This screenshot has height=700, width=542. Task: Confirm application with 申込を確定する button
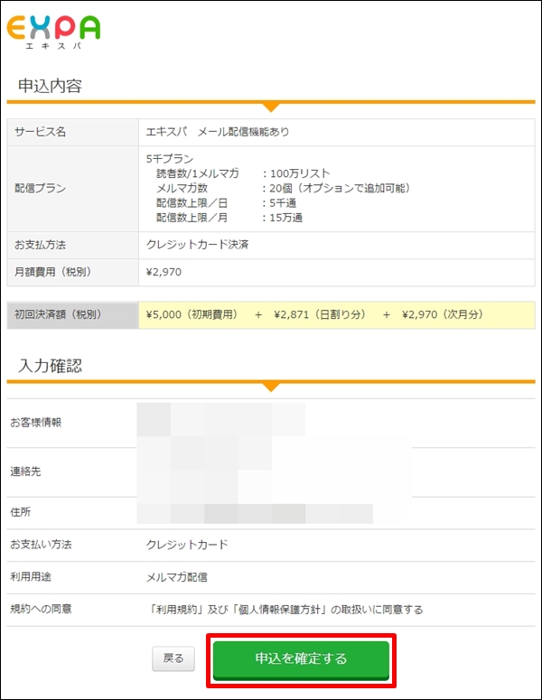tap(301, 660)
